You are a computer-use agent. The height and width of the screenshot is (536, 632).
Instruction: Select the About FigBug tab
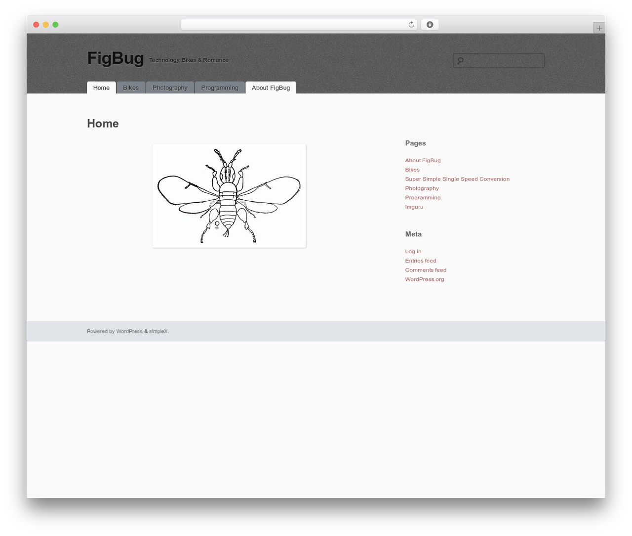click(x=271, y=88)
